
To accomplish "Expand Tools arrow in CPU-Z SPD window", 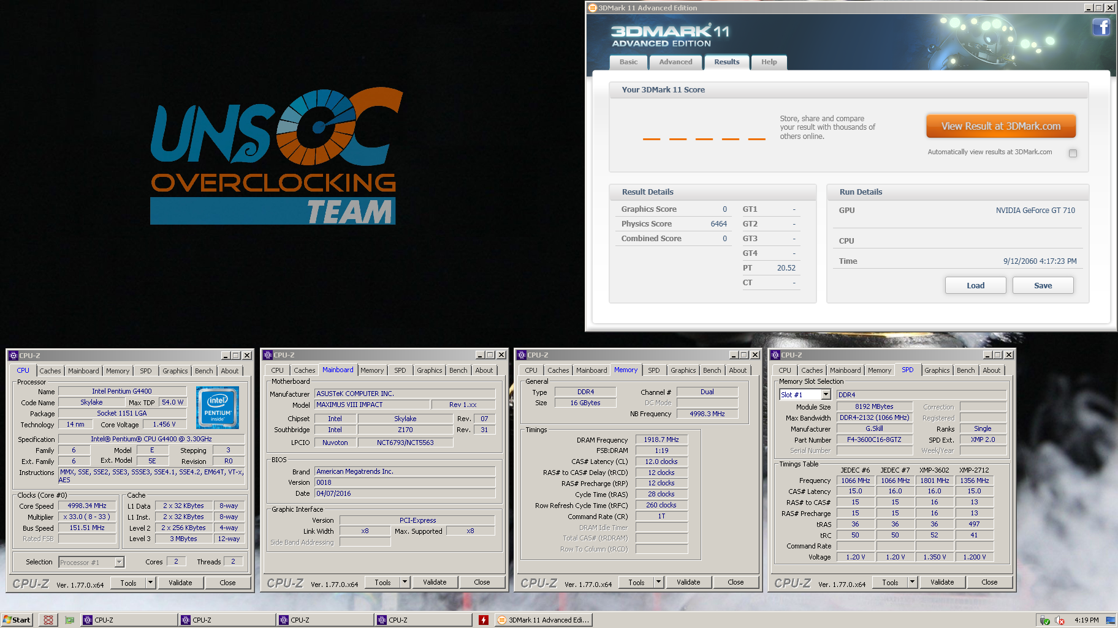I will [913, 582].
